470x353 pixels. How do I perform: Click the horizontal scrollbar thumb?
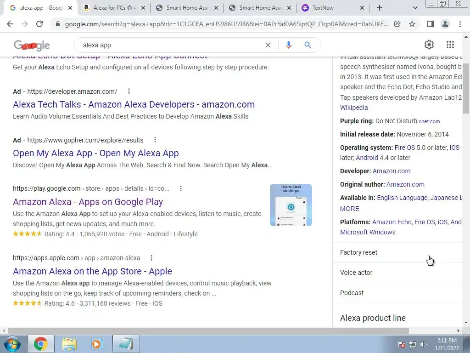[x=208, y=330]
